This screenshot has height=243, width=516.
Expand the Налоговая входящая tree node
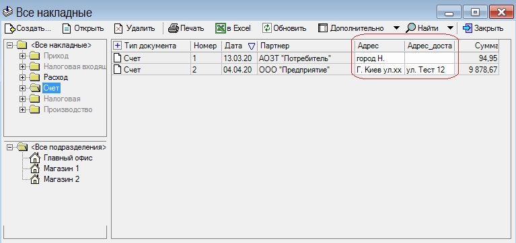(22, 66)
